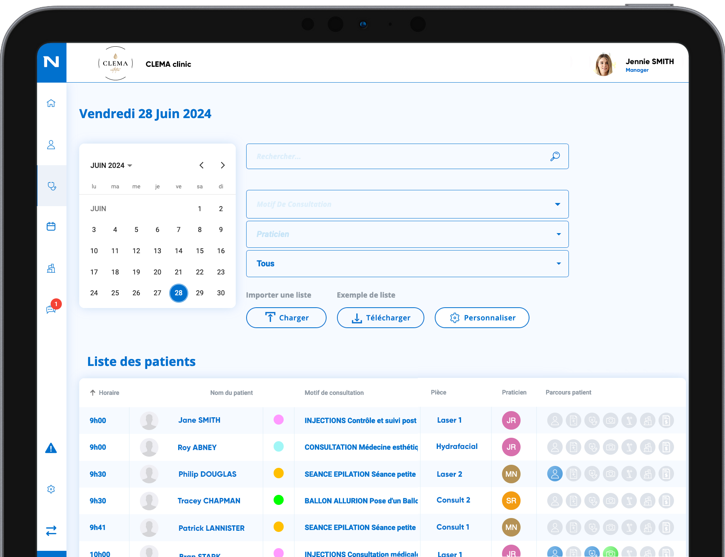The image size is (725, 557).
Task: Click in the Rechercher search field
Action: 407,156
